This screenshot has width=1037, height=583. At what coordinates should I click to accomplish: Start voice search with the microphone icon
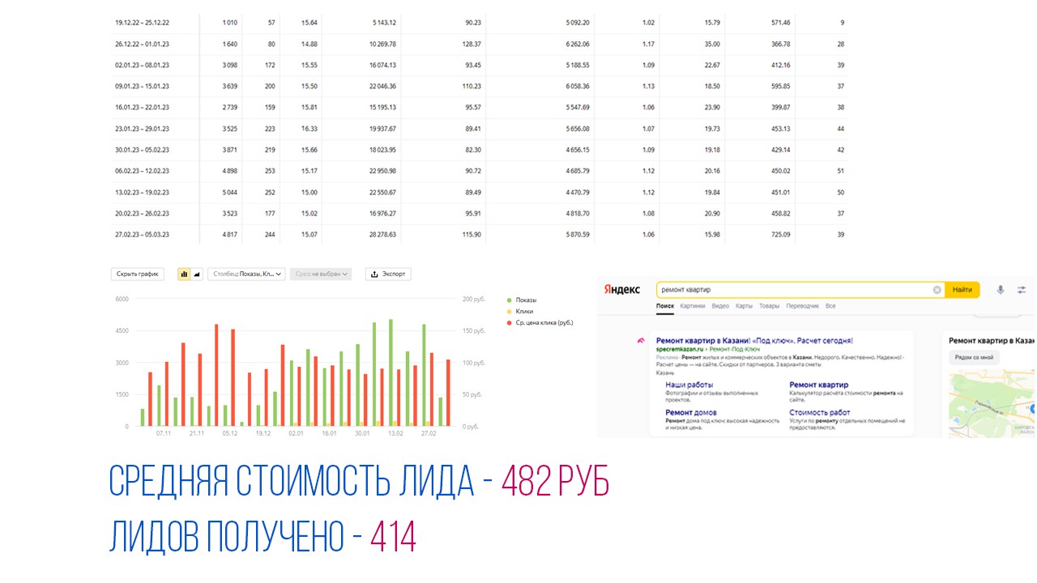(x=1001, y=290)
